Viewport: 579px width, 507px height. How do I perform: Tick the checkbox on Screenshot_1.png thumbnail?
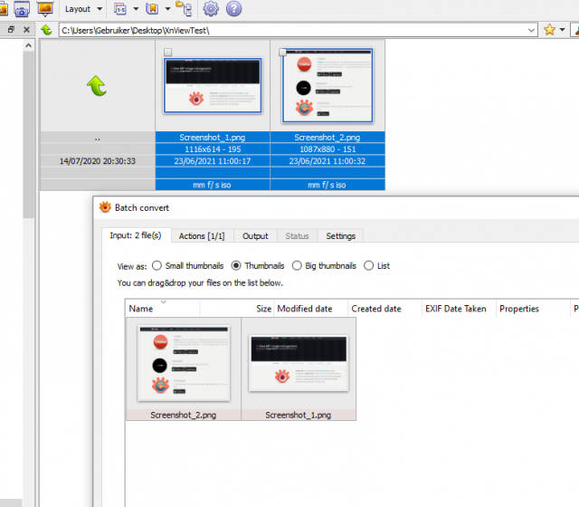pyautogui.click(x=167, y=53)
